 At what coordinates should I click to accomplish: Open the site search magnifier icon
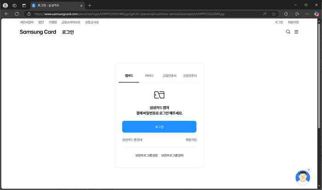click(x=288, y=32)
